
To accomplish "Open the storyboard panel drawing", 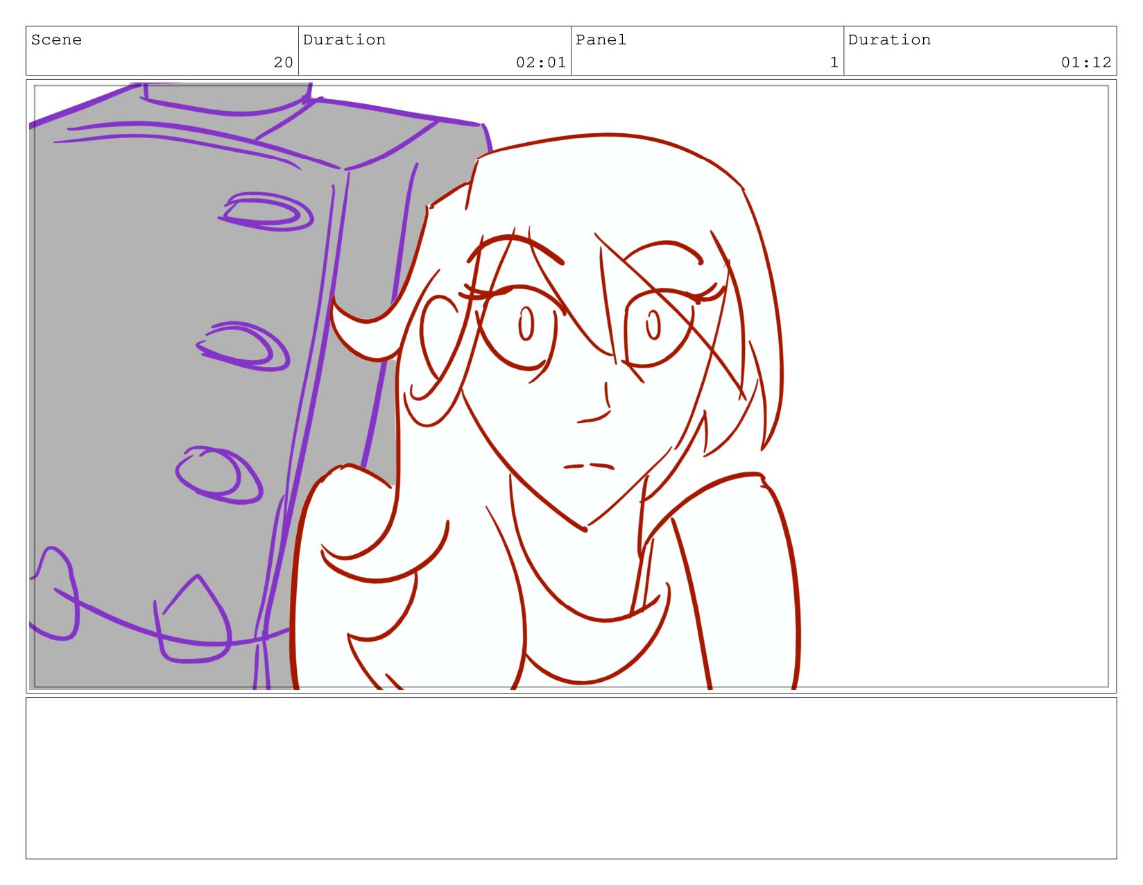I will [x=571, y=386].
